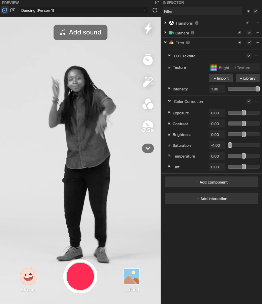Click the Saturation slider handle

coord(230,145)
